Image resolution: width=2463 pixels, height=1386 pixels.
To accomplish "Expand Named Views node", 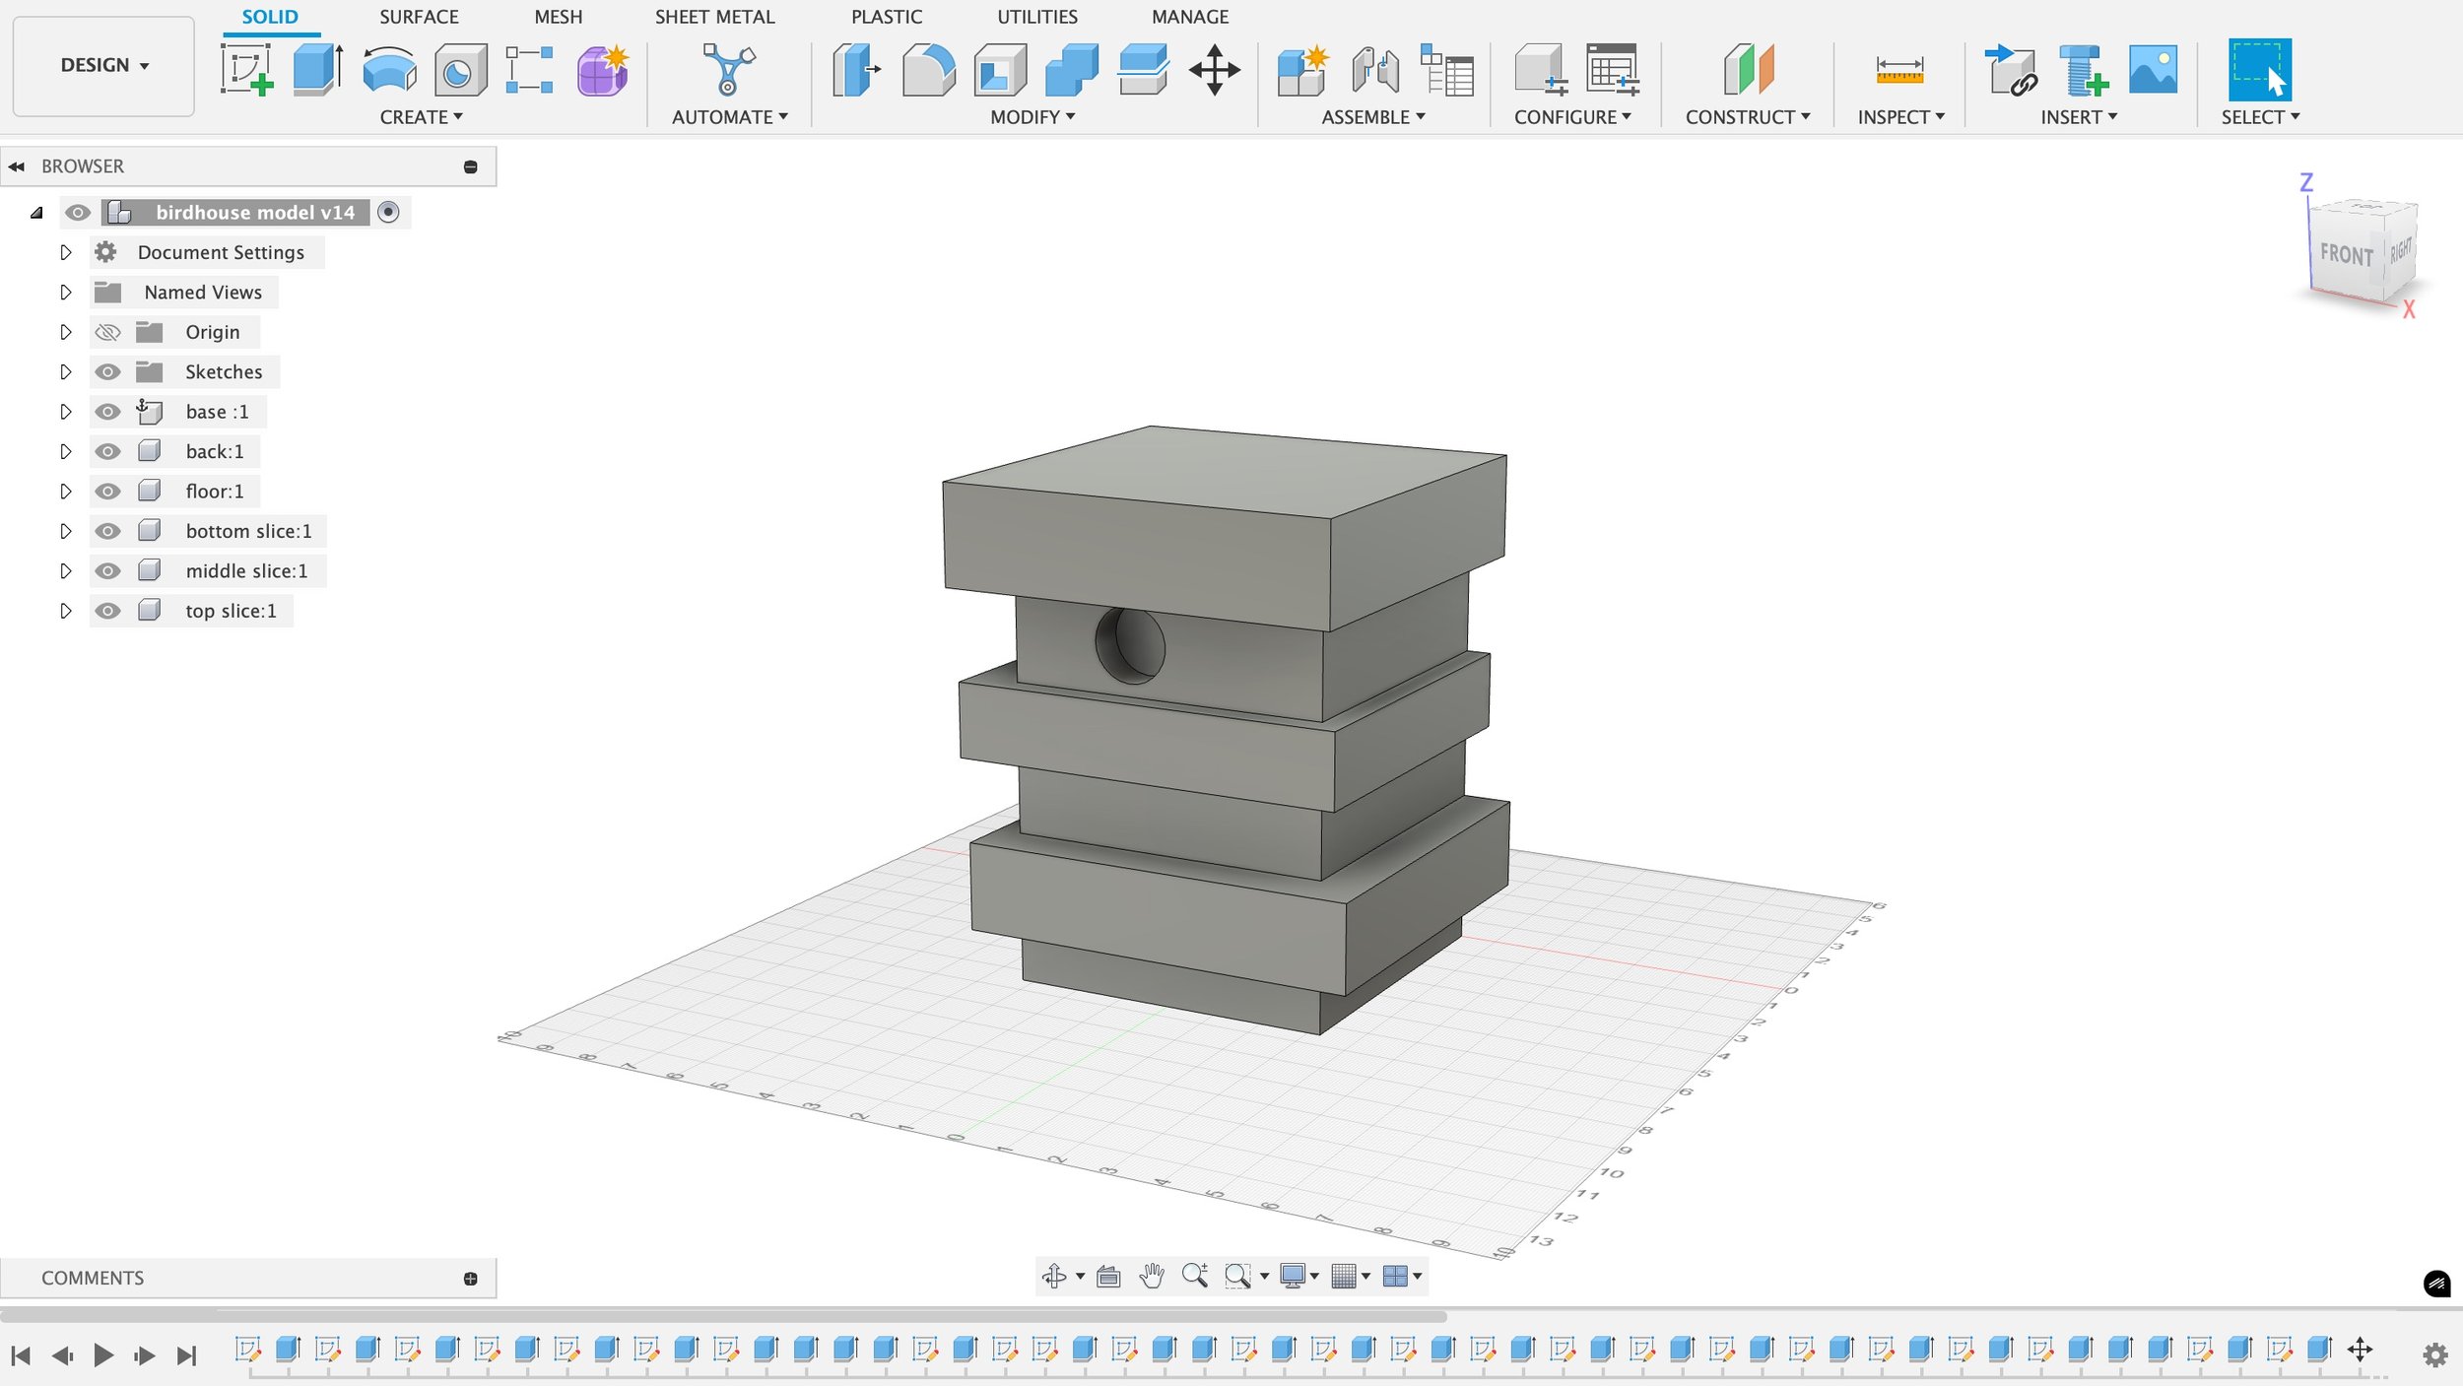I will click(x=66, y=292).
